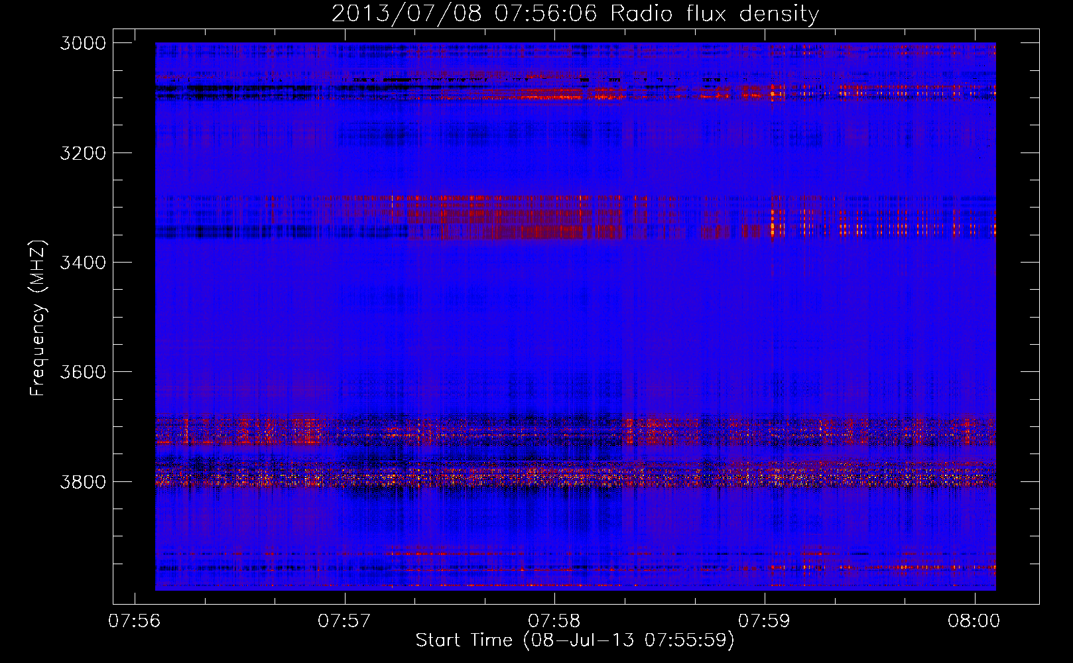This screenshot has height=663, width=1073.
Task: Click the 3400 frequency axis label
Action: point(83,263)
